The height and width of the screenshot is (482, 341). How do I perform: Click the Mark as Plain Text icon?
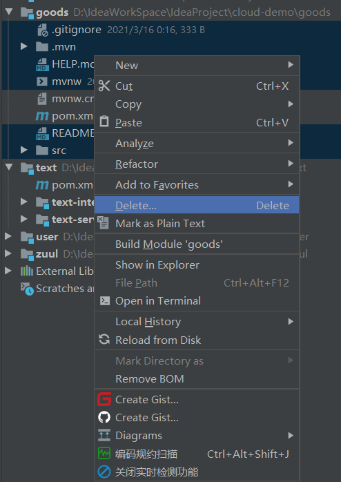coord(103,222)
